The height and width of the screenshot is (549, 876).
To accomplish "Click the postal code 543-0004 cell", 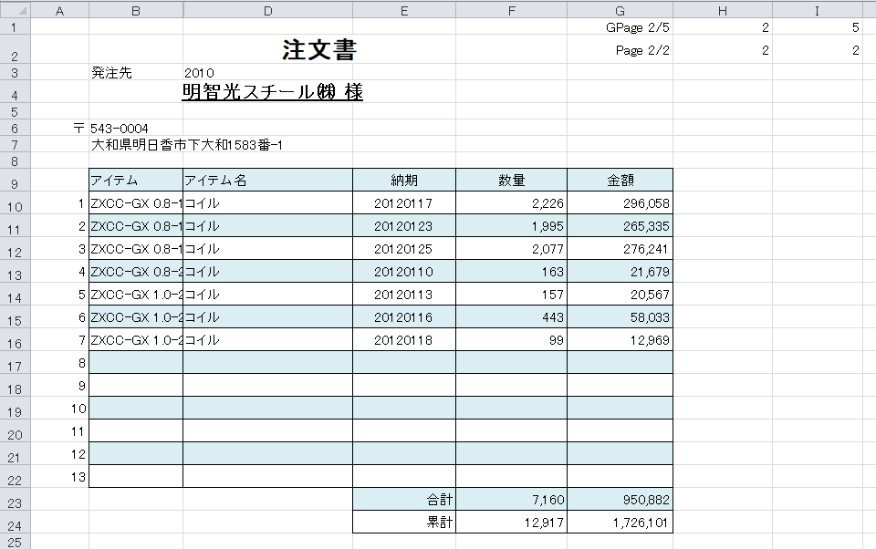I will (136, 129).
